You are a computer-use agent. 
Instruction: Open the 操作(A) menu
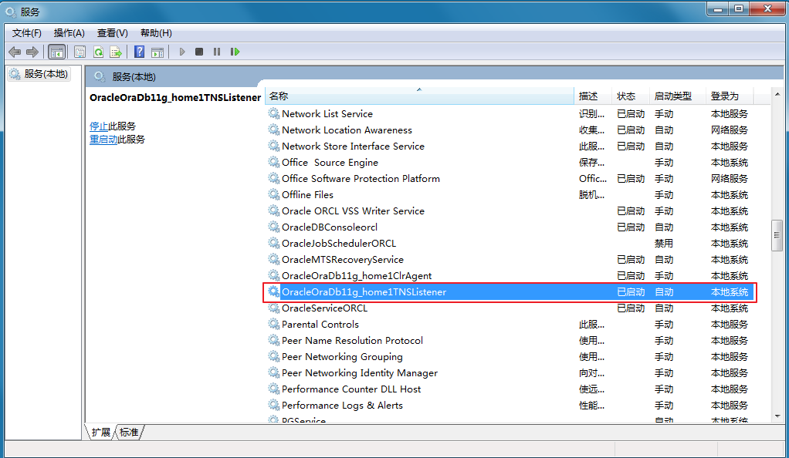[69, 33]
